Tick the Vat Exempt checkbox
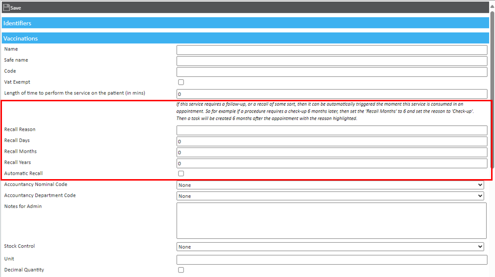The height and width of the screenshot is (277, 495). (x=181, y=82)
